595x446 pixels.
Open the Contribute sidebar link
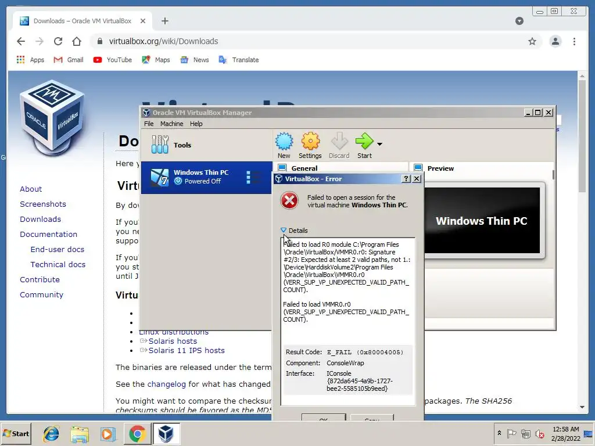point(40,279)
